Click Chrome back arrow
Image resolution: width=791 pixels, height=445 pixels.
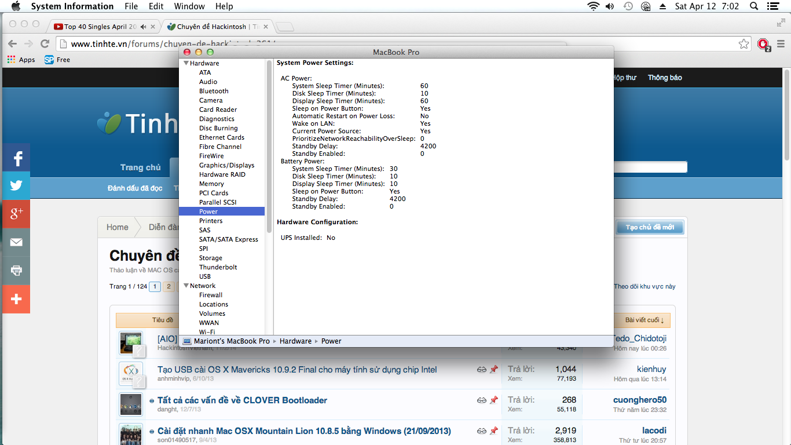coord(13,43)
